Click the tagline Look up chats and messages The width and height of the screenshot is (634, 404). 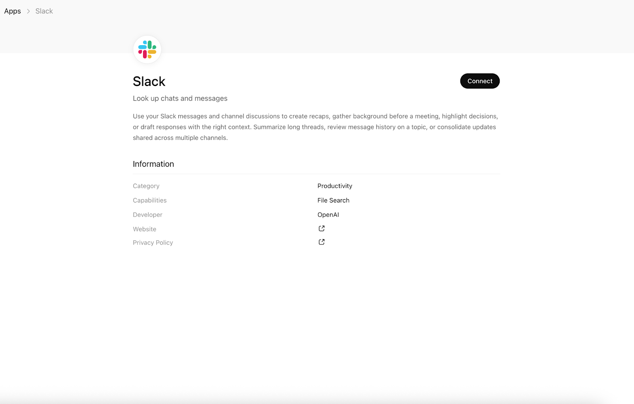click(x=180, y=98)
